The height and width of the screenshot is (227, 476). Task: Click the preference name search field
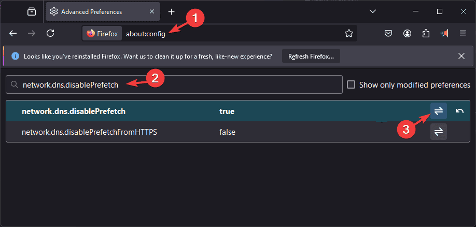(174, 84)
